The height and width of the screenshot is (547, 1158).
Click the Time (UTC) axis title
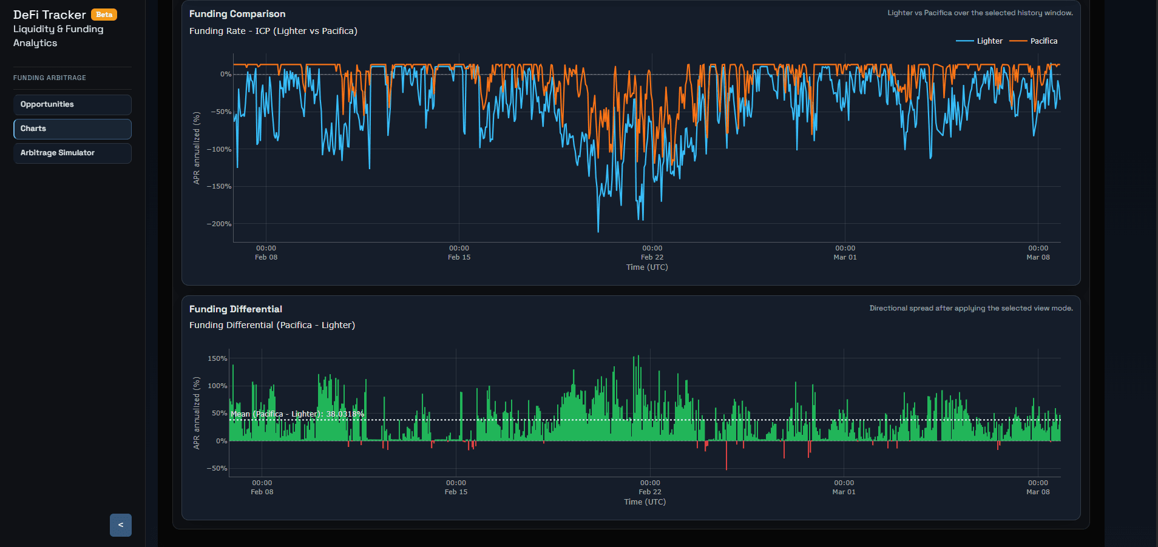click(x=646, y=267)
